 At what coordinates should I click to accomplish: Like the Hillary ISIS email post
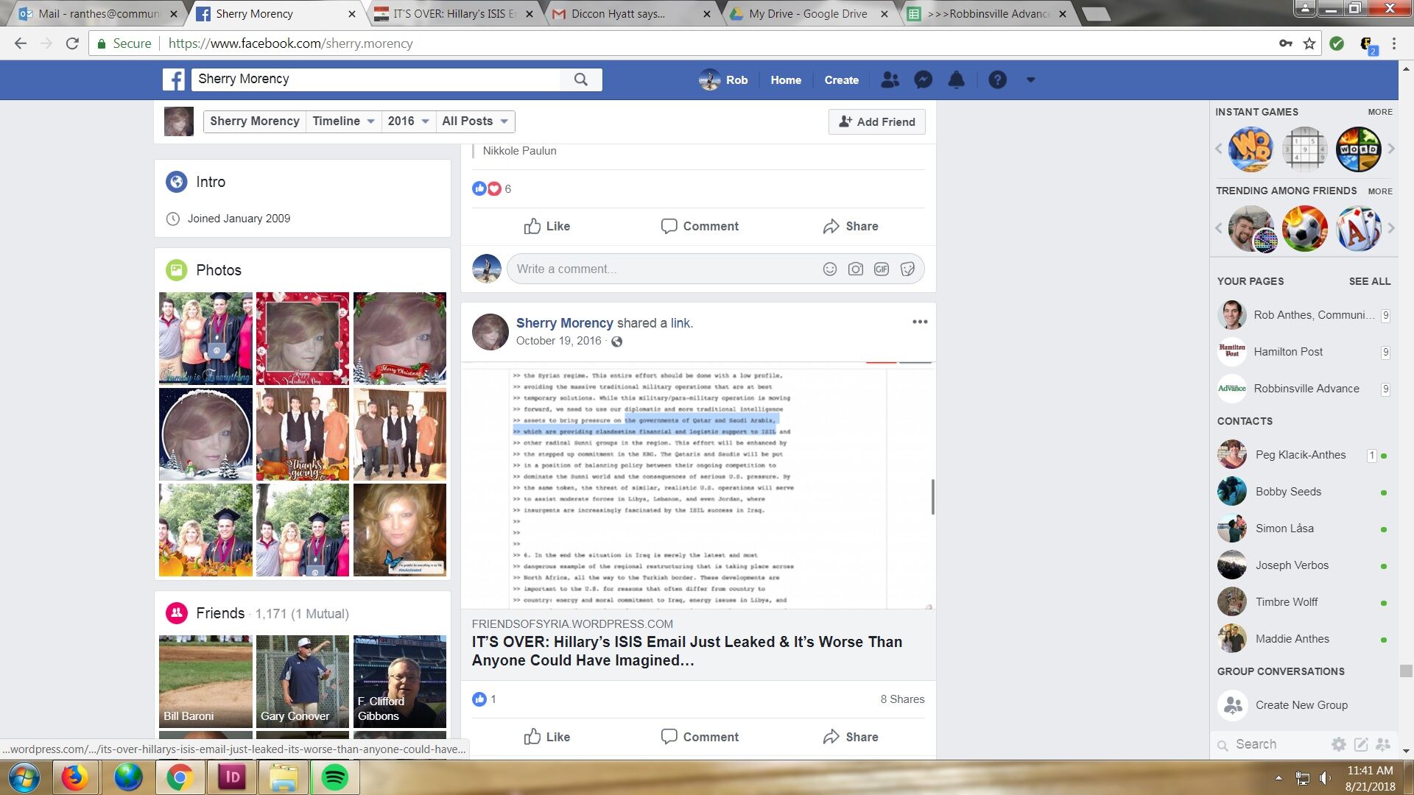tap(547, 737)
